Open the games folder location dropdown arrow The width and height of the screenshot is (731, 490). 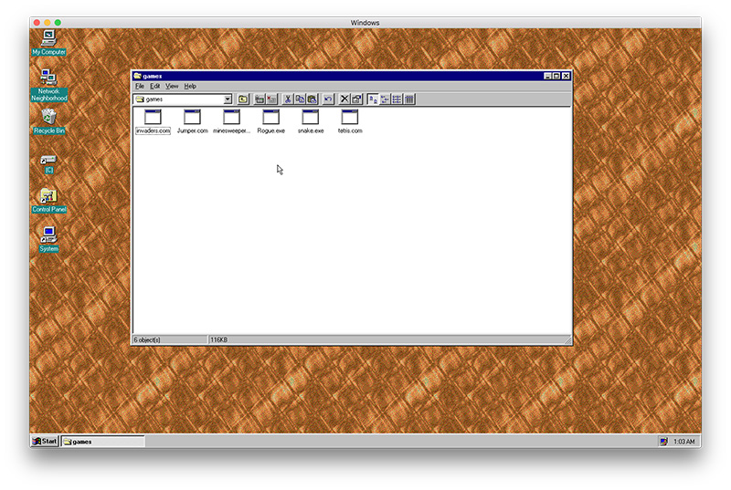tap(228, 99)
